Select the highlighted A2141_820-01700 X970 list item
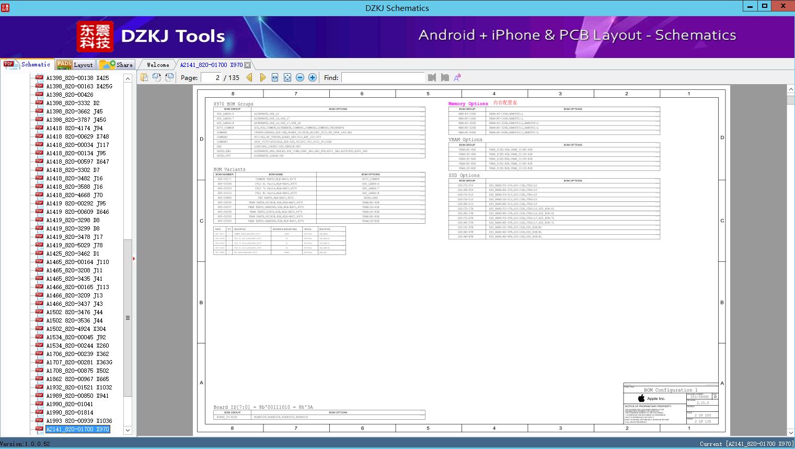This screenshot has width=795, height=449. pos(77,429)
